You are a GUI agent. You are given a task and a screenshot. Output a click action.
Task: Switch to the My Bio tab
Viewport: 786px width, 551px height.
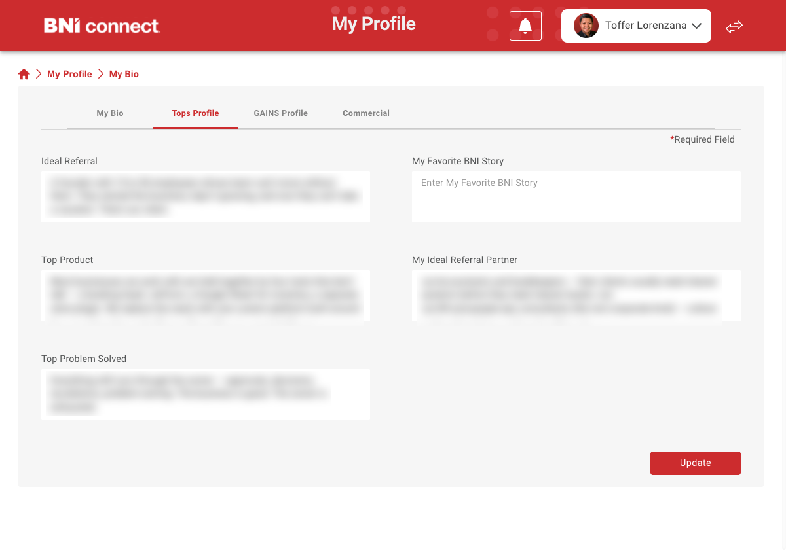click(x=110, y=113)
